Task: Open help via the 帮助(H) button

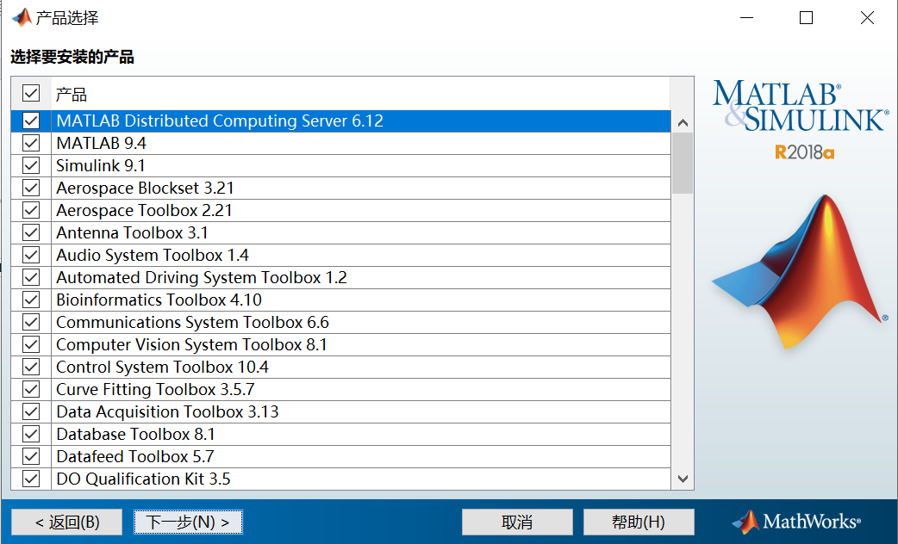Action: (639, 522)
